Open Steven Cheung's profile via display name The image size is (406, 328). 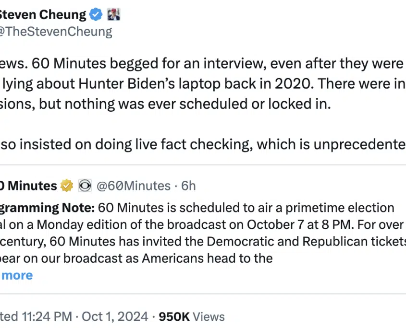click(x=42, y=15)
